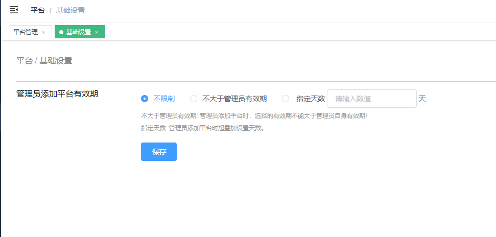
Task: Click the 指定天数 option label text
Action: tap(311, 99)
